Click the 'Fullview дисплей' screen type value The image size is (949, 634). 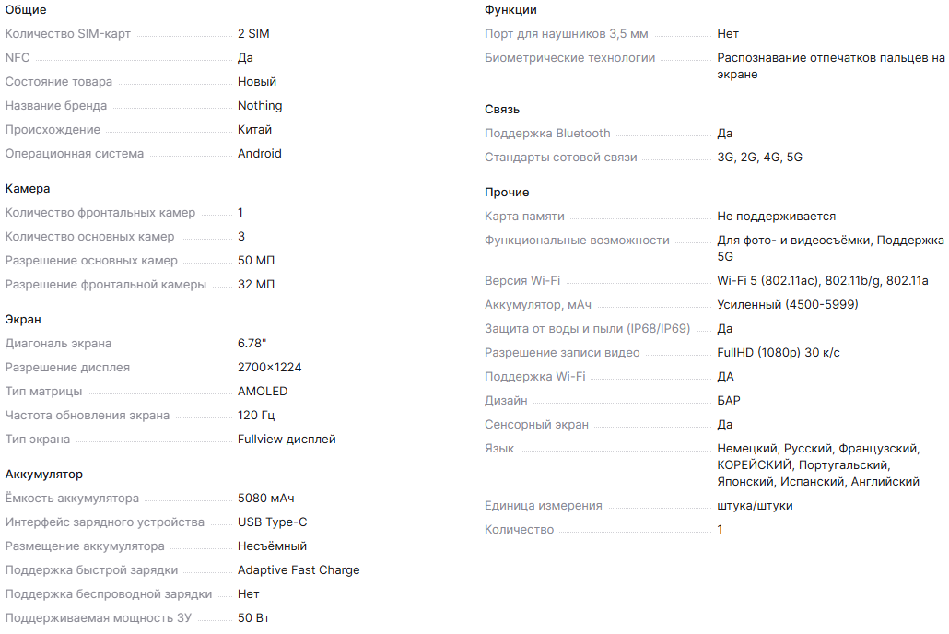click(x=287, y=440)
